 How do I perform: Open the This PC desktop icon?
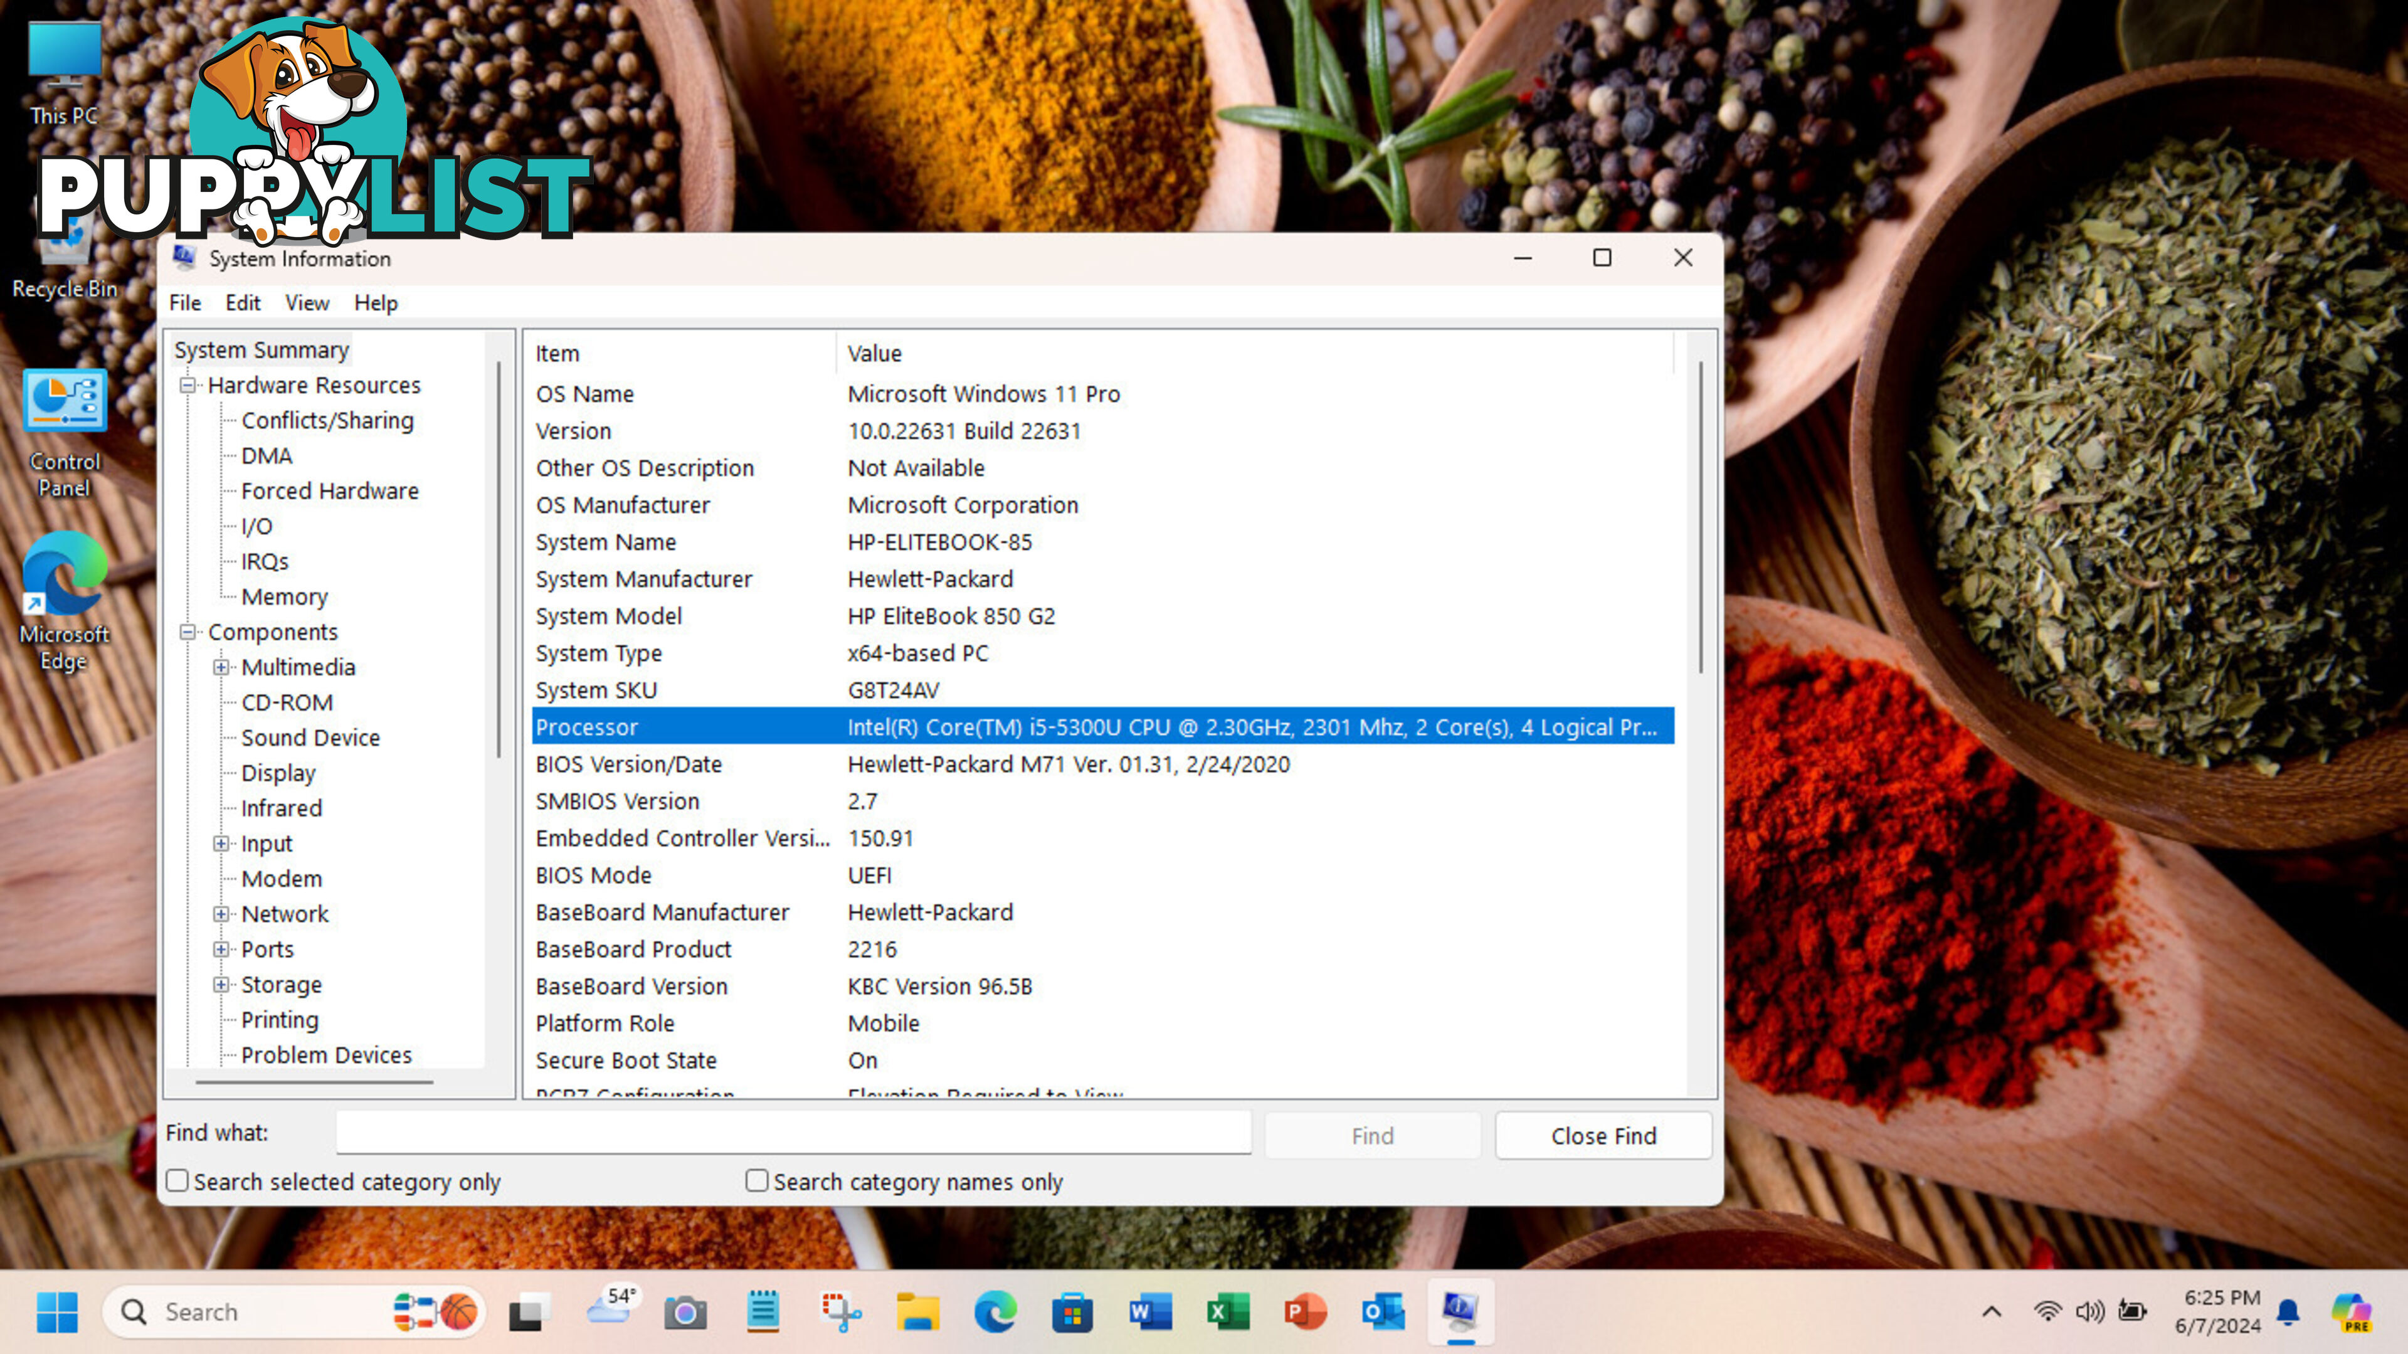point(63,73)
